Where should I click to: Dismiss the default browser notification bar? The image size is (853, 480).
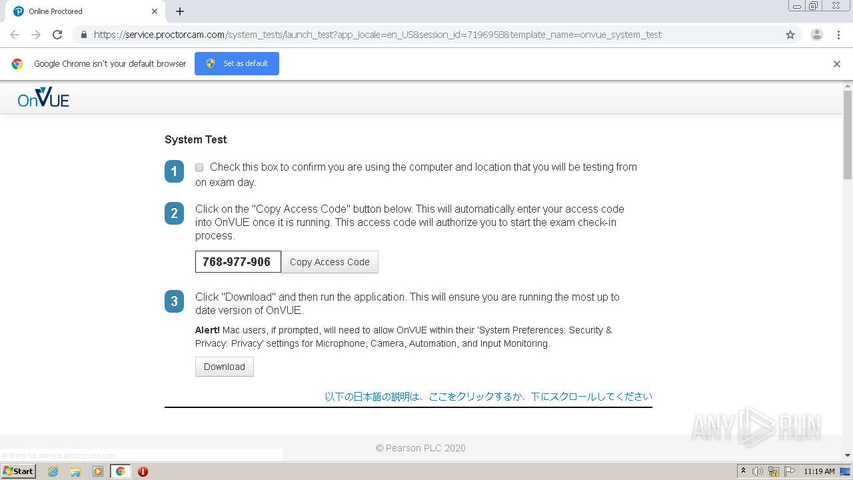click(x=837, y=64)
